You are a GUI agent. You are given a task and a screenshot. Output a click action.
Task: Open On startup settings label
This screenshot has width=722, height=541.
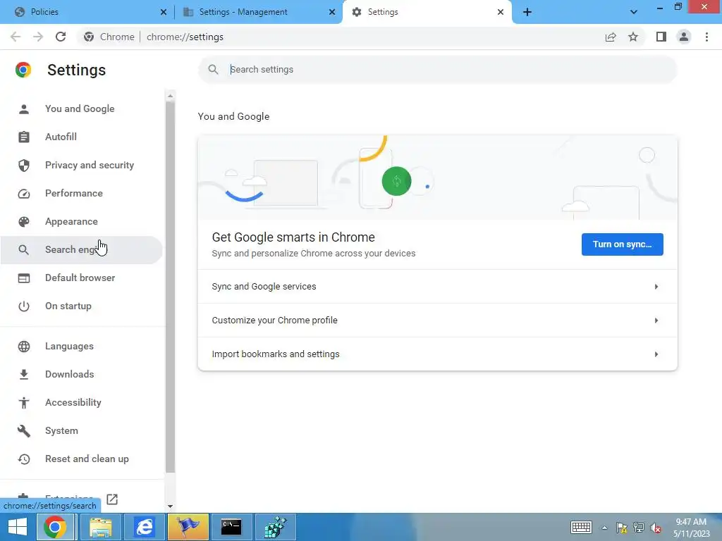point(68,306)
